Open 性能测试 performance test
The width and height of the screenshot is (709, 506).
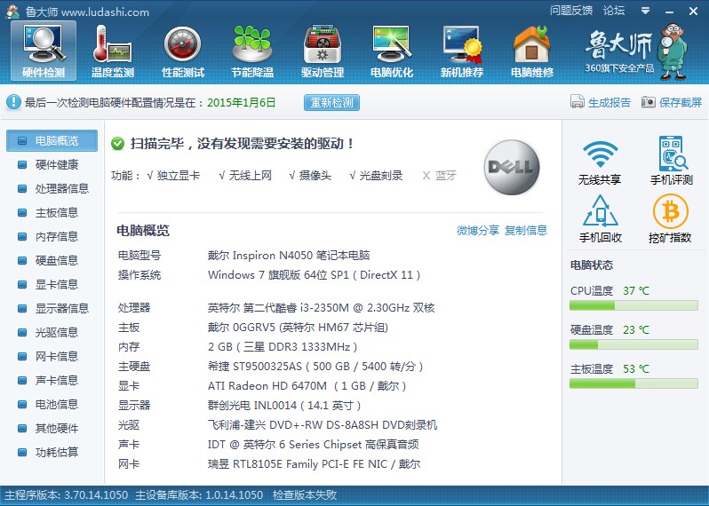(x=183, y=51)
